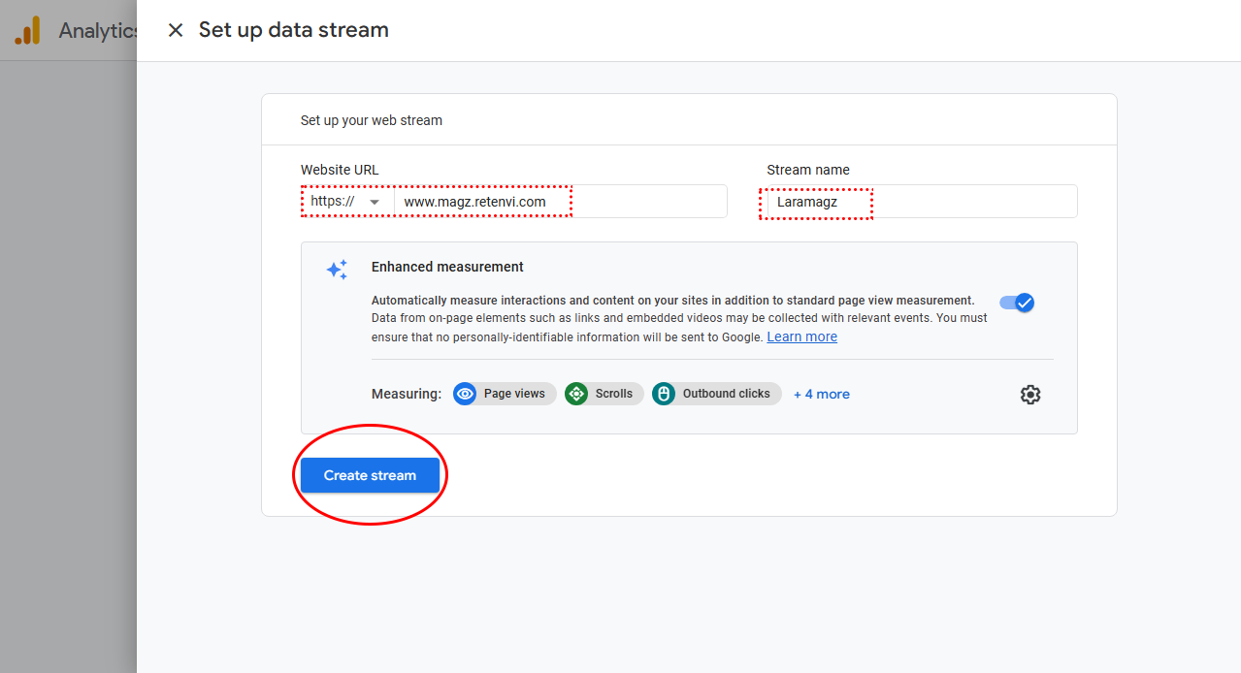Open the https:// protocol dropdown
Screen dimensions: 1241x673
point(347,202)
